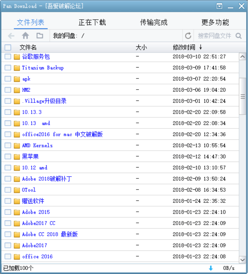Open office2016 for mac 中文破解版 folder
The height and width of the screenshot is (274, 248).
click(x=62, y=134)
